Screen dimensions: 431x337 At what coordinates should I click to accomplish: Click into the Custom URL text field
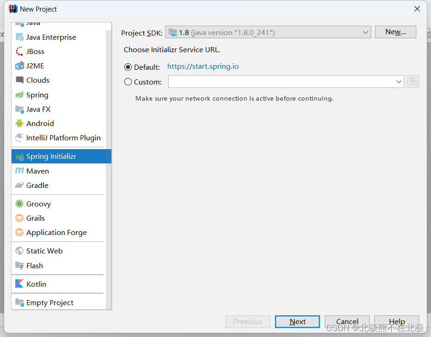point(282,82)
